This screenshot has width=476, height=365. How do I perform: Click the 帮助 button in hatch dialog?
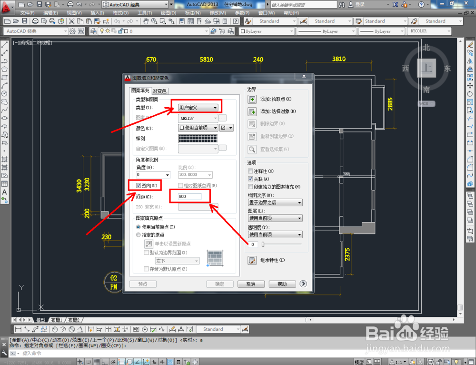point(282,284)
